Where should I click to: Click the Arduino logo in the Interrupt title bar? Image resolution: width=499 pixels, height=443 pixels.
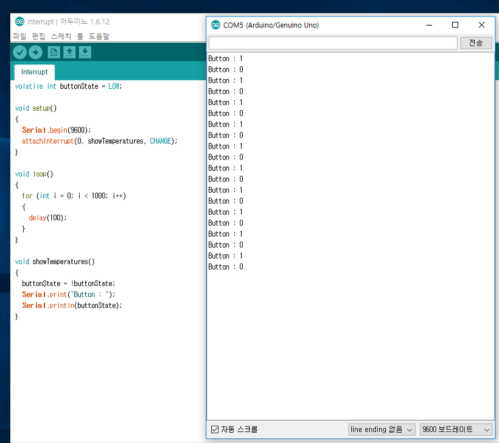tap(19, 21)
